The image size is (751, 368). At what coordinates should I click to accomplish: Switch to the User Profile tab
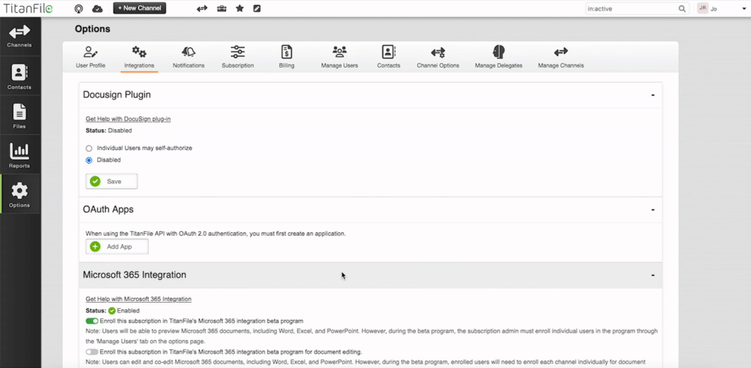pyautogui.click(x=91, y=58)
